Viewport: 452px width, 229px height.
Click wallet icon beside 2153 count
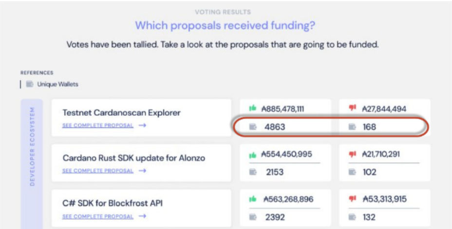coord(252,172)
